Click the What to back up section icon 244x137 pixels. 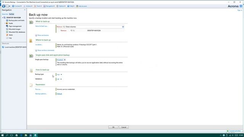[31, 22]
